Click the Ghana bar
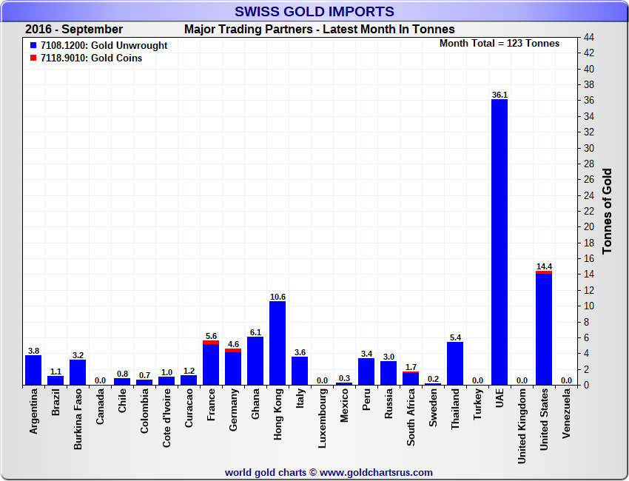 255,360
